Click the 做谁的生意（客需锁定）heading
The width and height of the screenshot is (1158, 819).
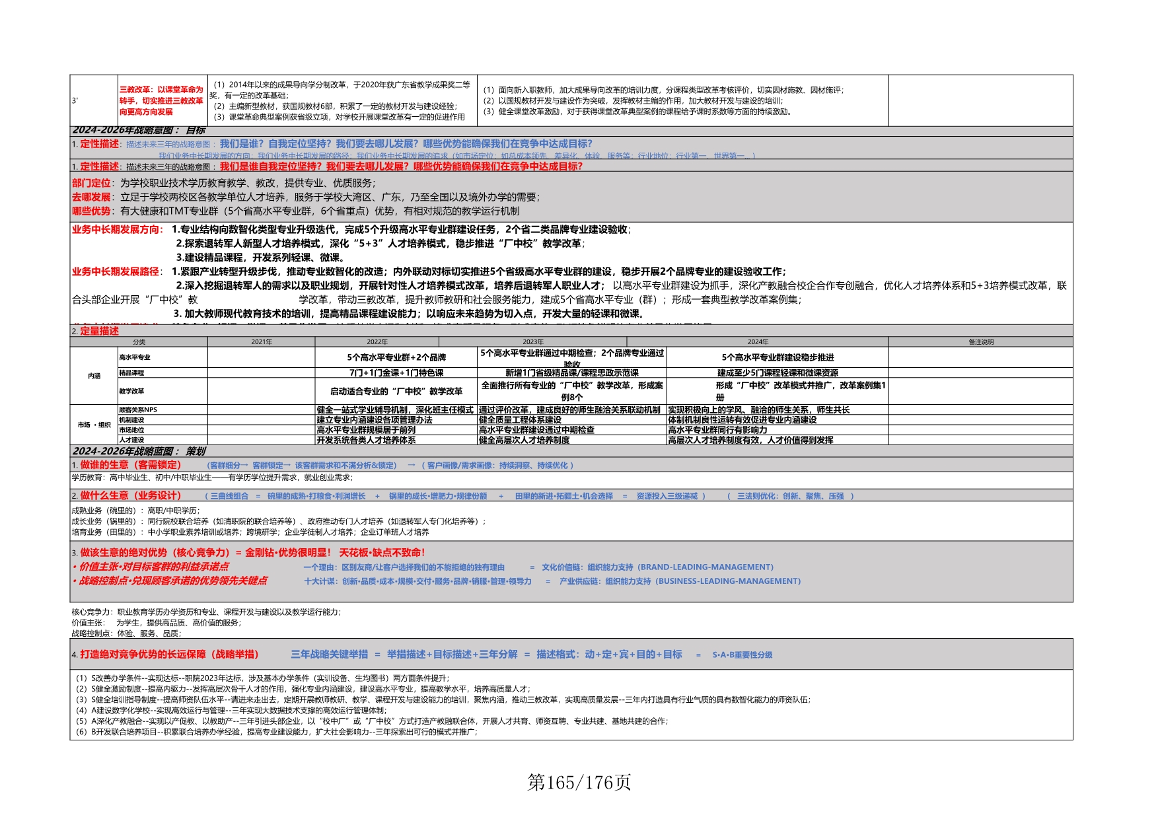coord(130,465)
